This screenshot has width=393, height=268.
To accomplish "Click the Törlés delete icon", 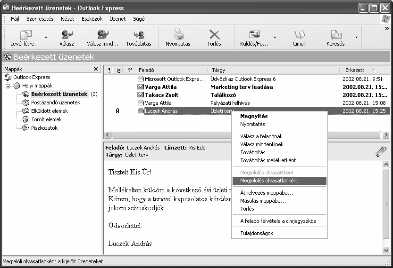I will (x=214, y=35).
